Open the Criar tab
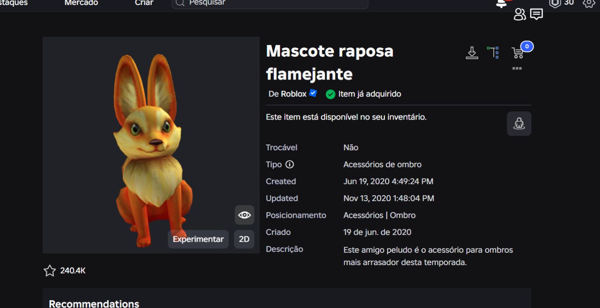600x308 pixels. tap(144, 3)
